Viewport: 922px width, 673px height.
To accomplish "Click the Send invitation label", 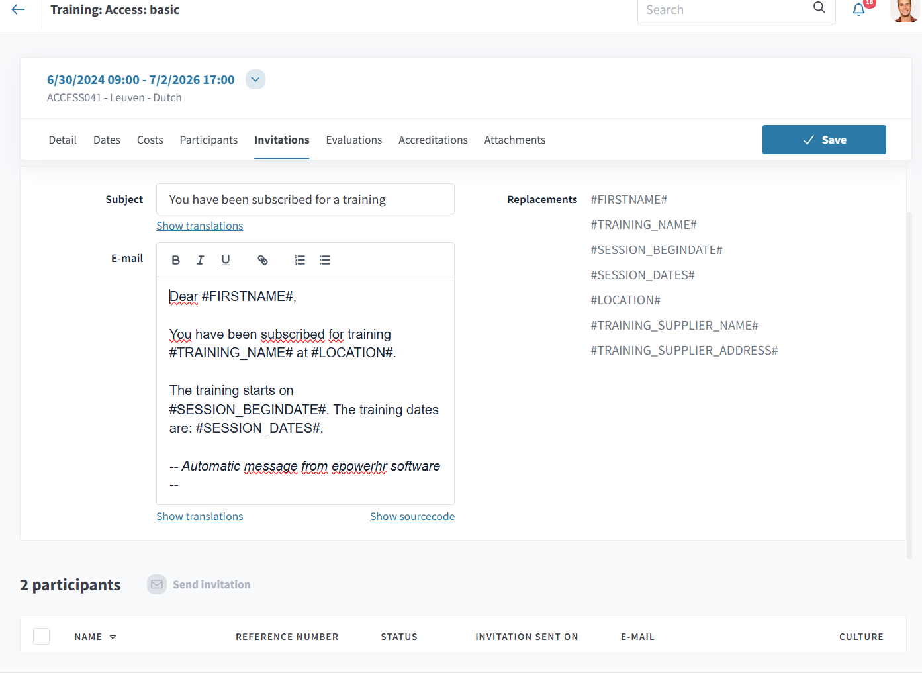I will click(x=212, y=584).
